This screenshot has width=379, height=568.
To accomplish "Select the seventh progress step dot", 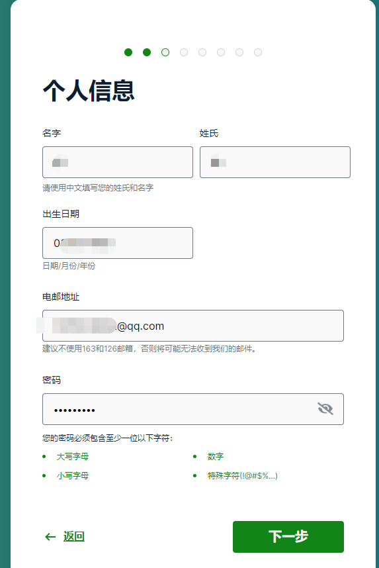I will pyautogui.click(x=239, y=52).
